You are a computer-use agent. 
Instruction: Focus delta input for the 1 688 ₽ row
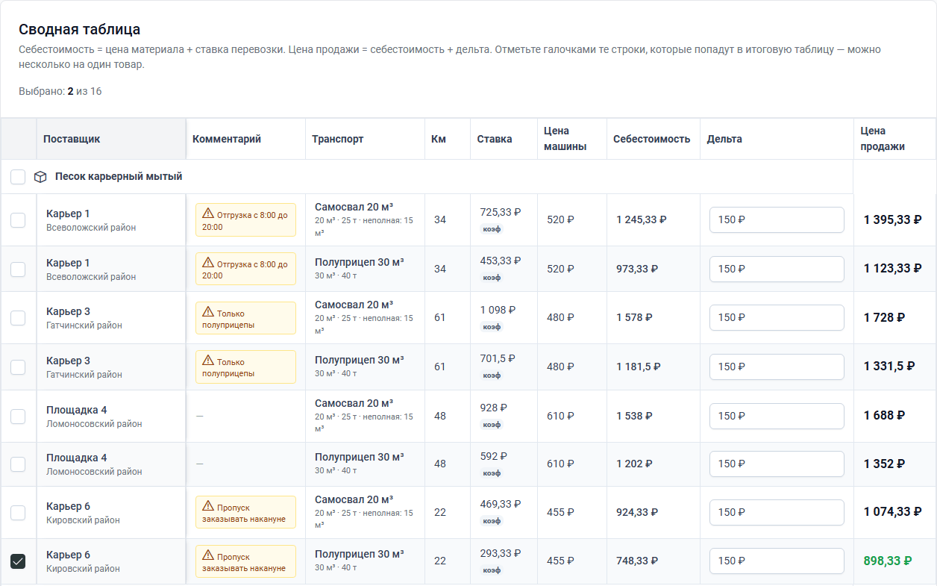(777, 416)
